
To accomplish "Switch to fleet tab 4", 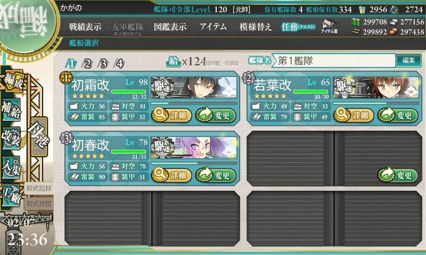I will click(119, 64).
